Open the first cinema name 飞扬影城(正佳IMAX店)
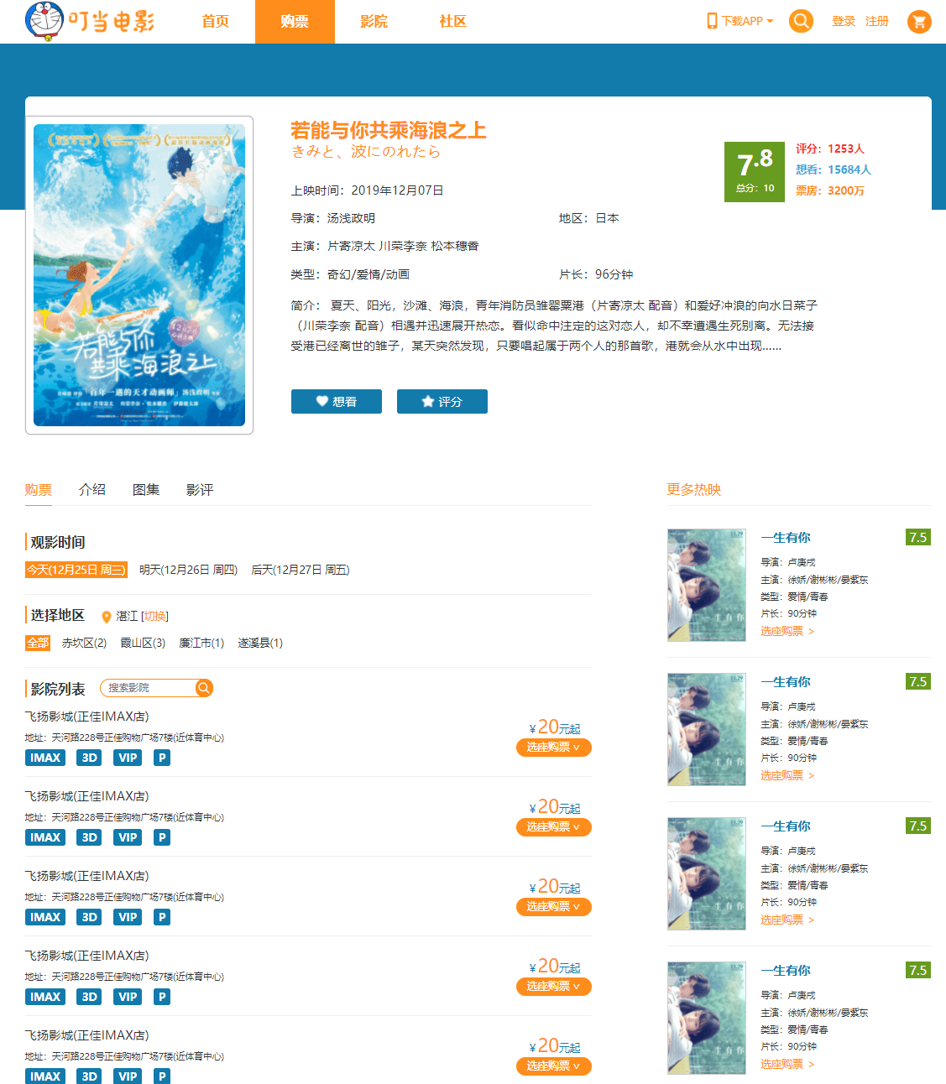The image size is (946, 1084). (x=87, y=717)
